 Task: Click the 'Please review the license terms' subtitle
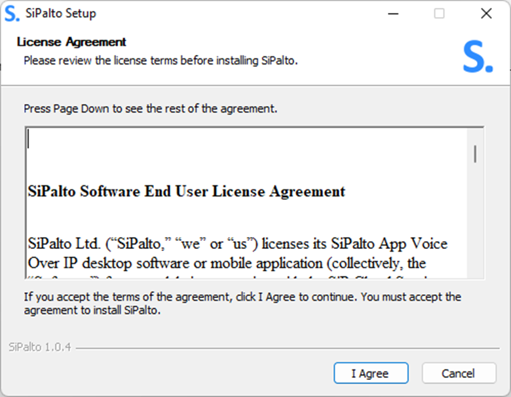(161, 61)
